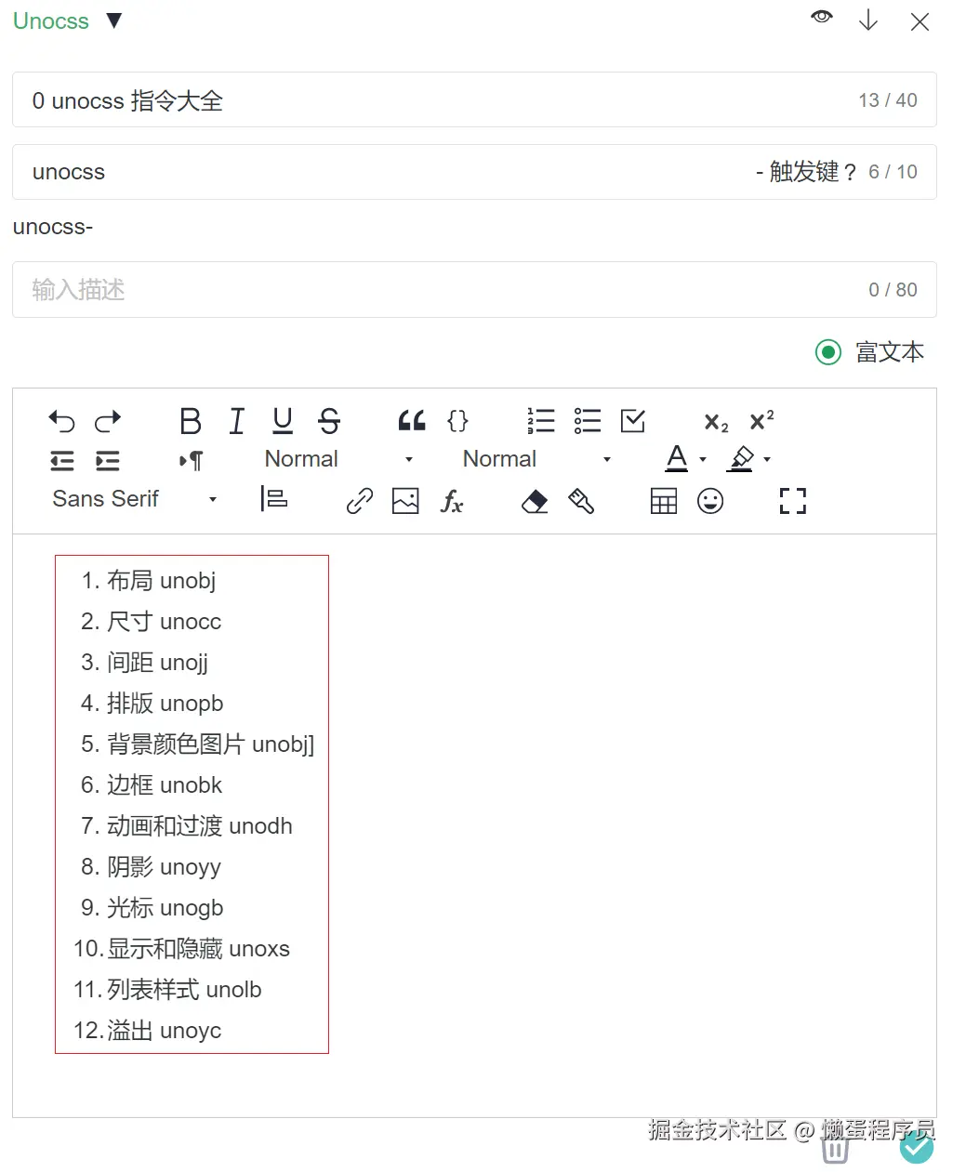
Task: Click list item '边框 unobk'
Action: 165,785
